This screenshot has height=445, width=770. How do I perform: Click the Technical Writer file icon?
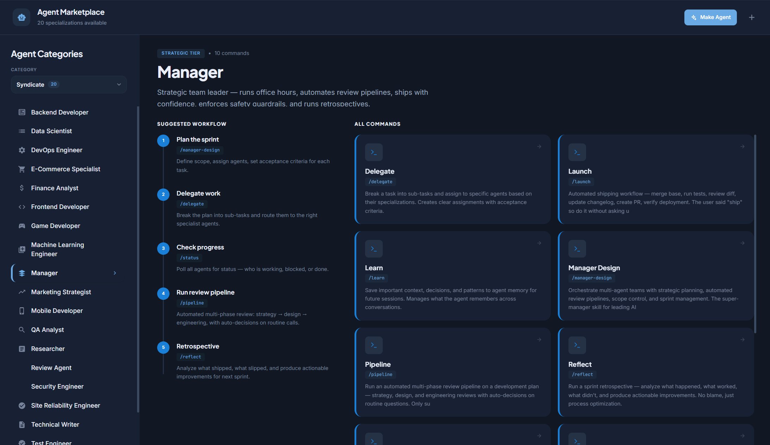pos(22,425)
